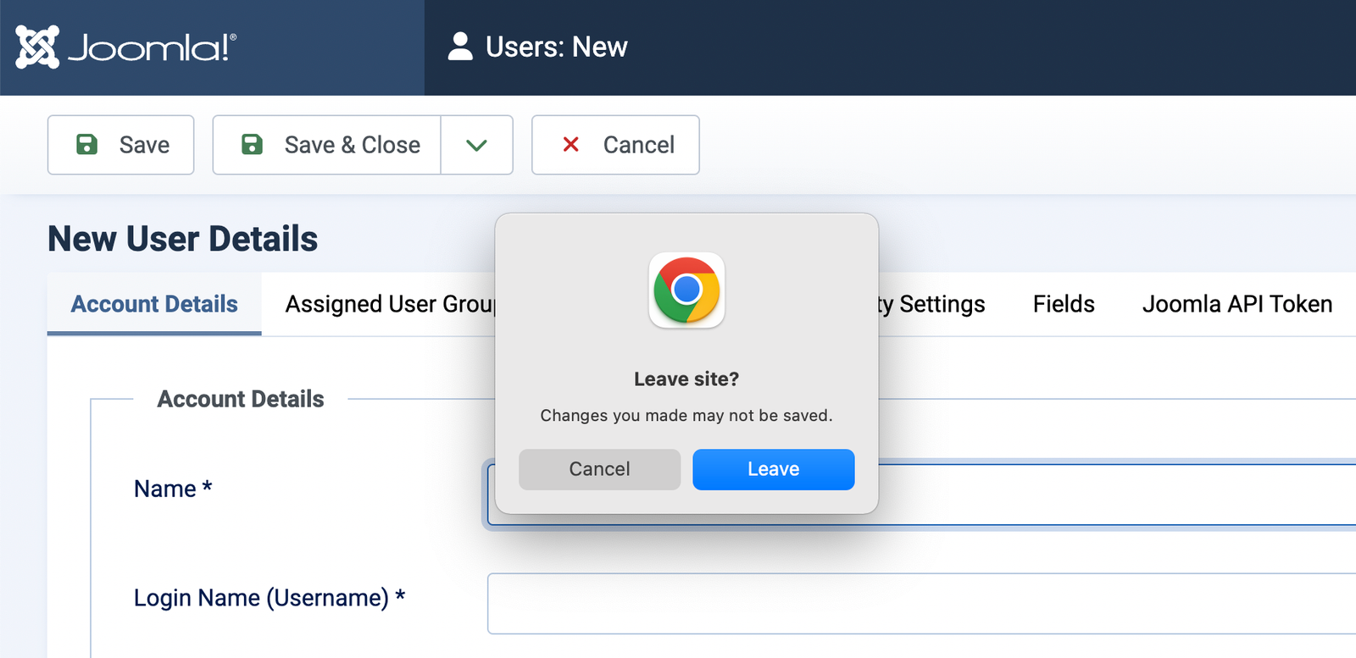
Task: Open the Fields tab
Action: 1064,304
